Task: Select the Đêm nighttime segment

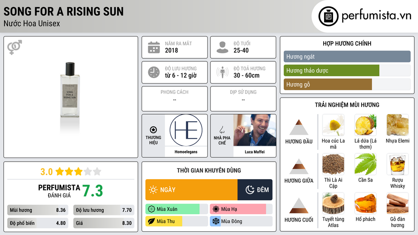Action: [255, 190]
